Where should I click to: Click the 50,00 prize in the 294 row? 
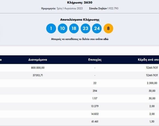point(152,91)
